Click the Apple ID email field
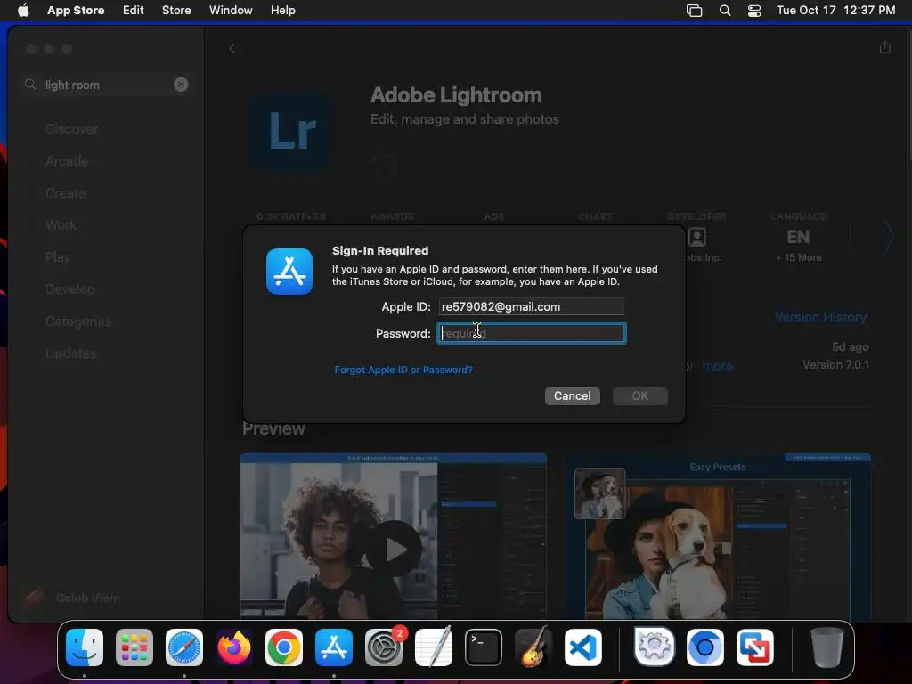 click(531, 306)
